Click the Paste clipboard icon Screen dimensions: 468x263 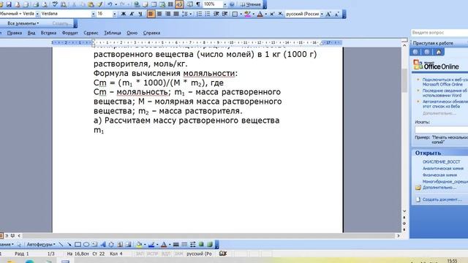[91, 4]
